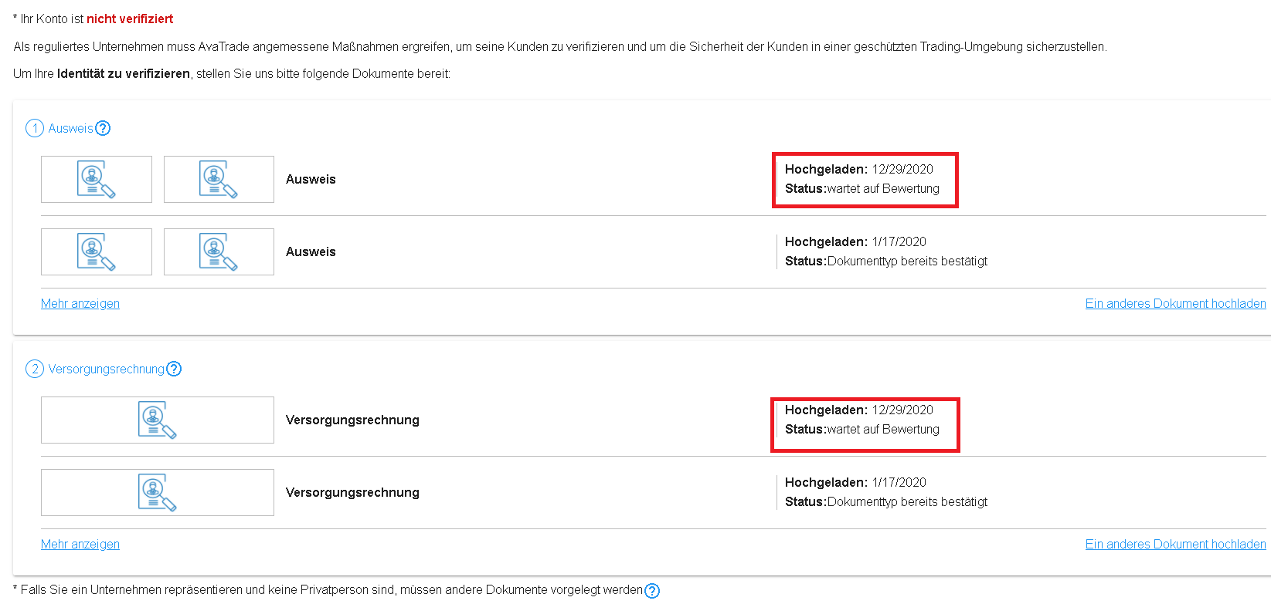Open confirmed Versorgungsrechnung thumbnail from 1/17/2020
This screenshot has height=604, width=1271.
click(158, 492)
